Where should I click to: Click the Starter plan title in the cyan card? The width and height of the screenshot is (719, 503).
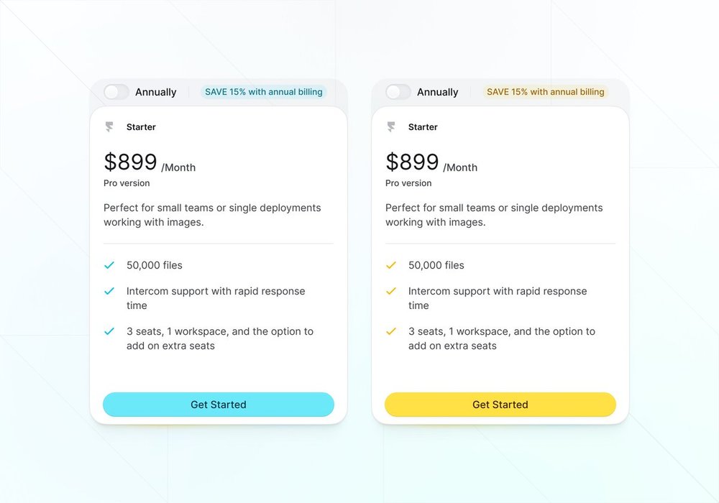point(141,127)
